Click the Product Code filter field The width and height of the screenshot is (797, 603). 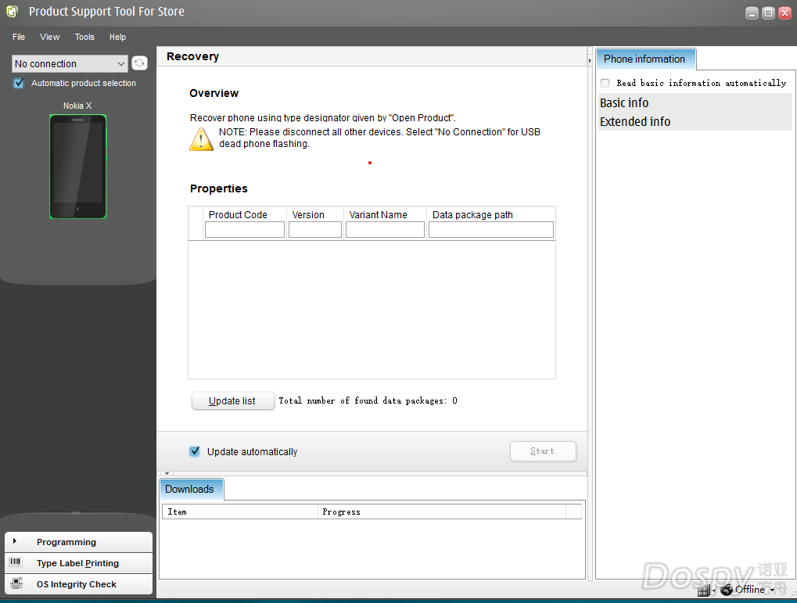pos(245,230)
